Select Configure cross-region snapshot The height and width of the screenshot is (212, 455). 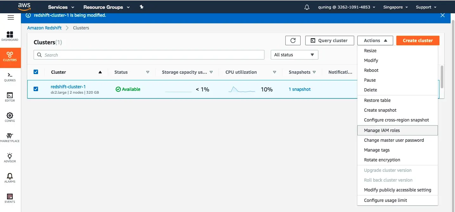click(x=398, y=120)
